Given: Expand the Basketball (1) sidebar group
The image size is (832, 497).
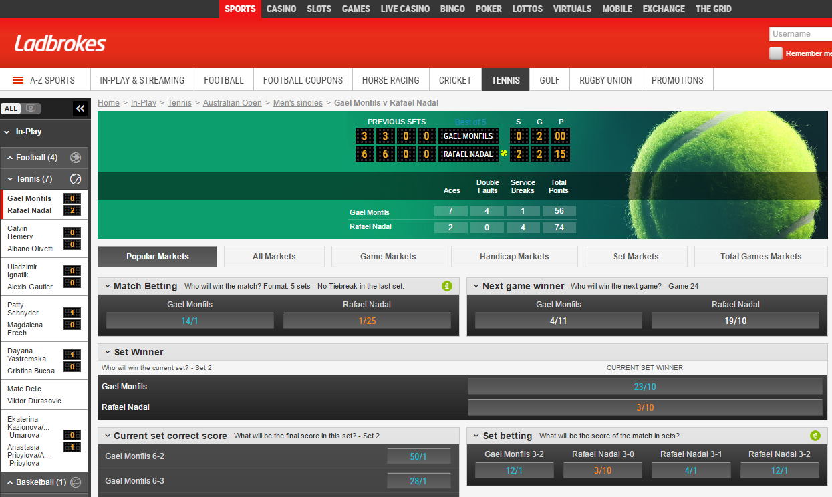Looking at the screenshot, I should (11, 482).
